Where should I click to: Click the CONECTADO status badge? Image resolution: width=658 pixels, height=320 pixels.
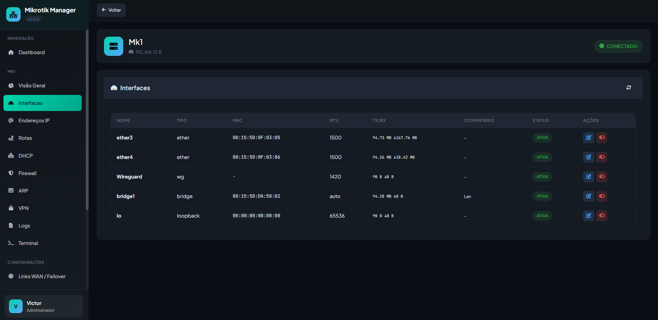click(x=618, y=46)
